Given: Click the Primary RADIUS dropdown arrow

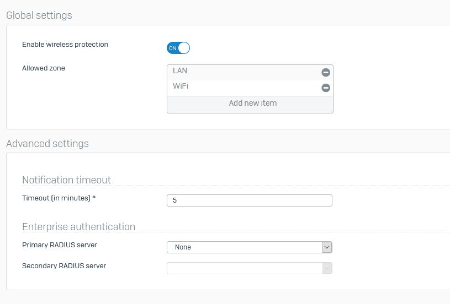Looking at the screenshot, I should point(327,247).
